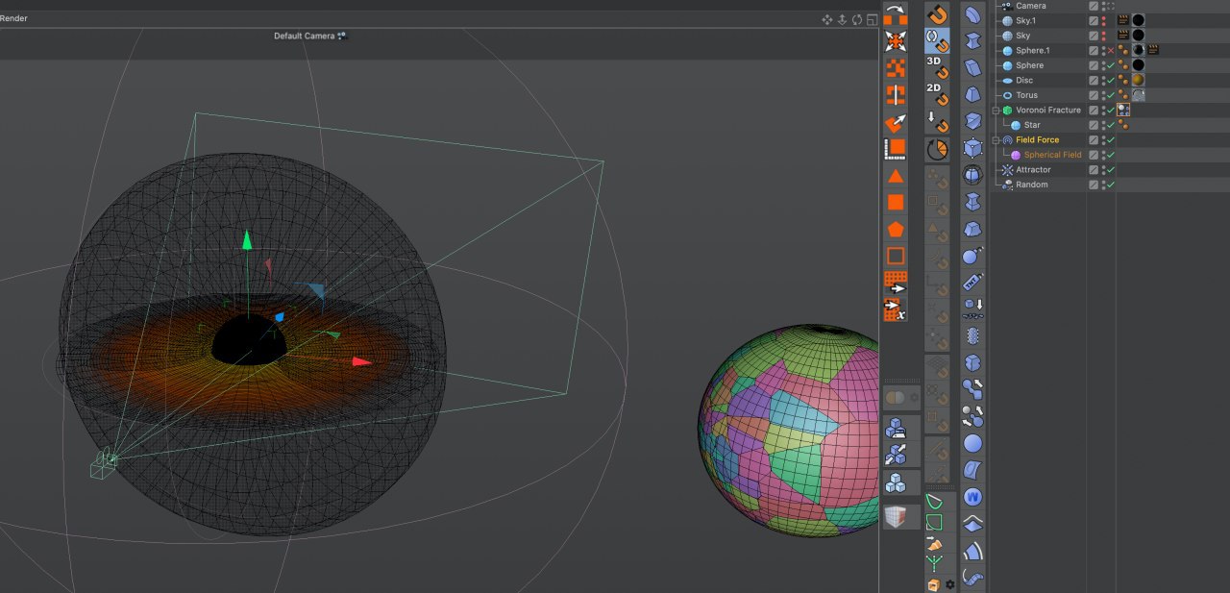Choose the Spherify deformer blue ball icon
This screenshot has height=593, width=1230.
point(972,443)
